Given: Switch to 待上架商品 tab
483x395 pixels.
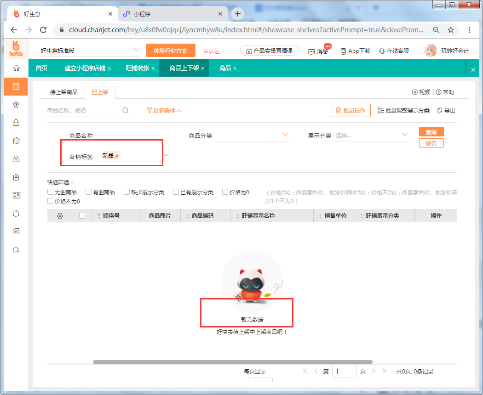Looking at the screenshot, I should (x=64, y=92).
